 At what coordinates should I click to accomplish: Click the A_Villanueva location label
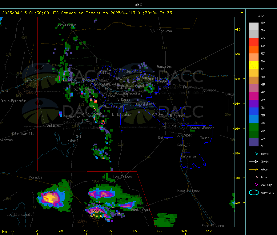161,31
